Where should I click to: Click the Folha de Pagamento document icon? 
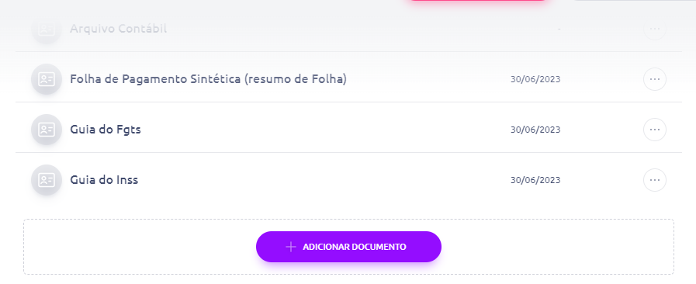coord(46,79)
